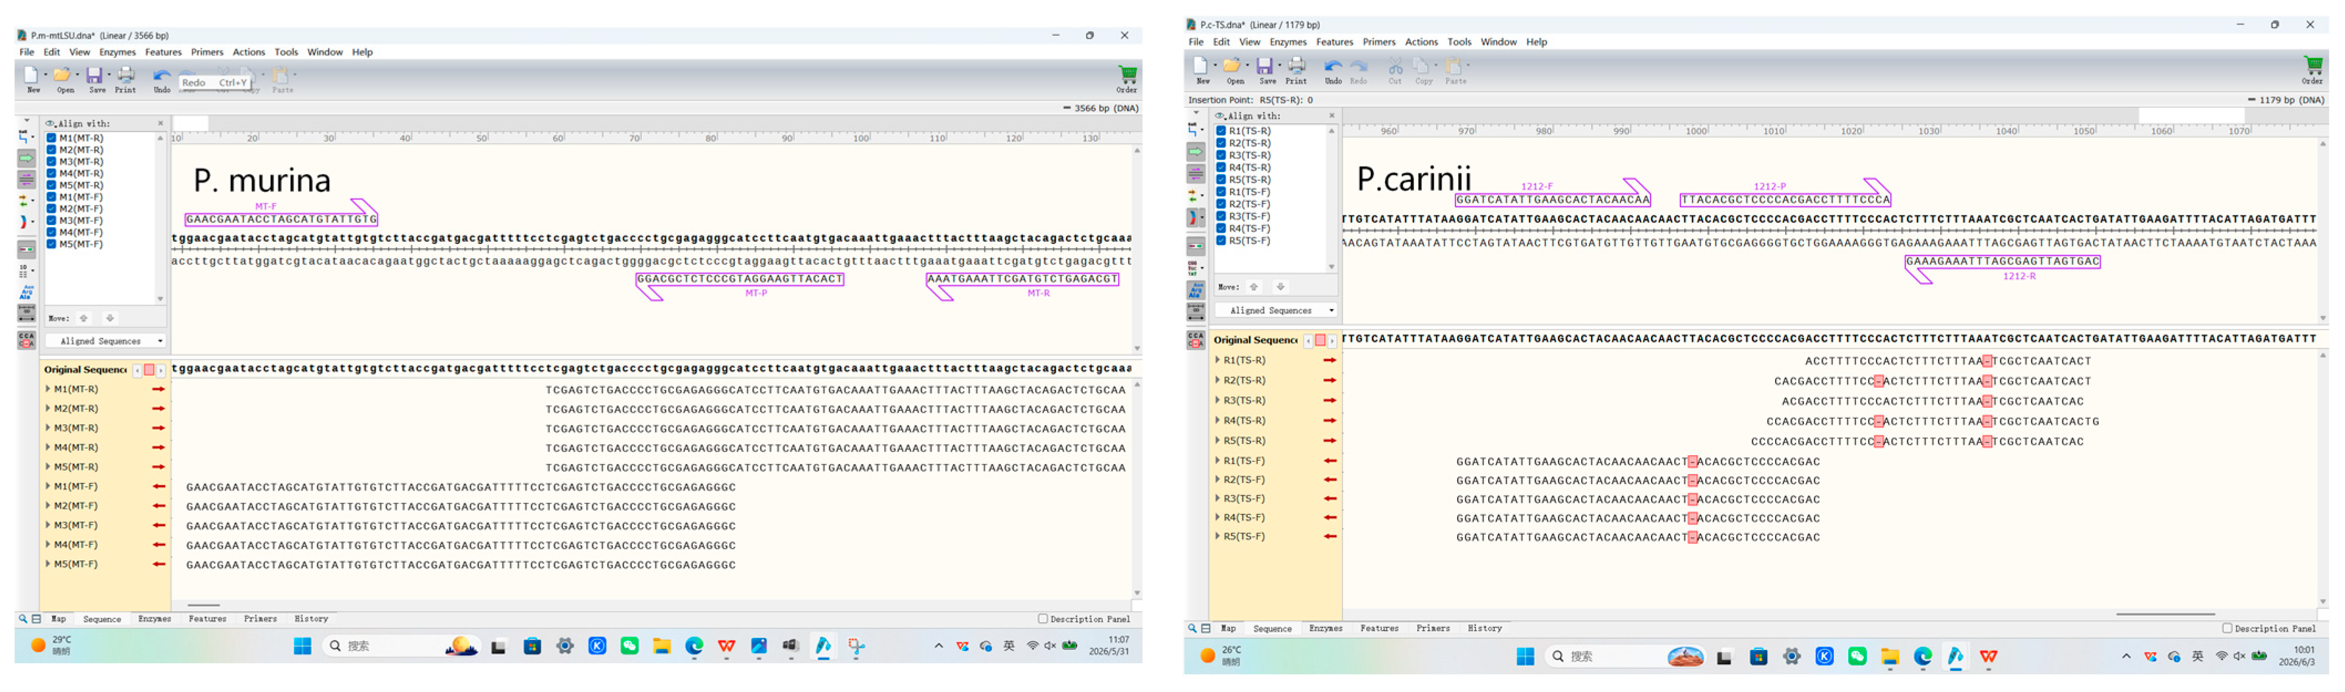
Task: Click move down arrow in P.m-mtLSU align panel
Action: 110,318
